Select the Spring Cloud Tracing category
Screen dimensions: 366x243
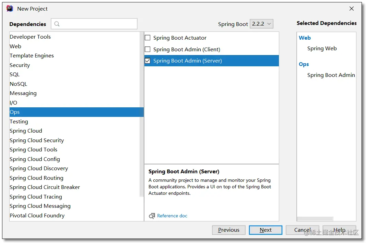pos(75,197)
